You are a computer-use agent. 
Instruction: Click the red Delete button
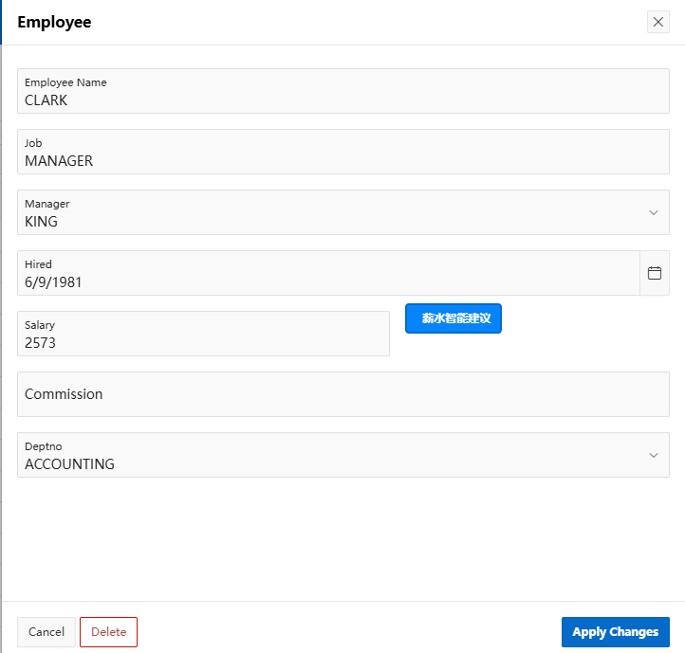coord(108,632)
